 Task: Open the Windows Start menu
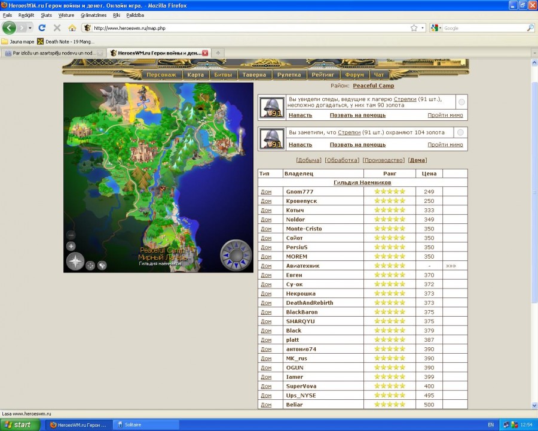(x=19, y=425)
